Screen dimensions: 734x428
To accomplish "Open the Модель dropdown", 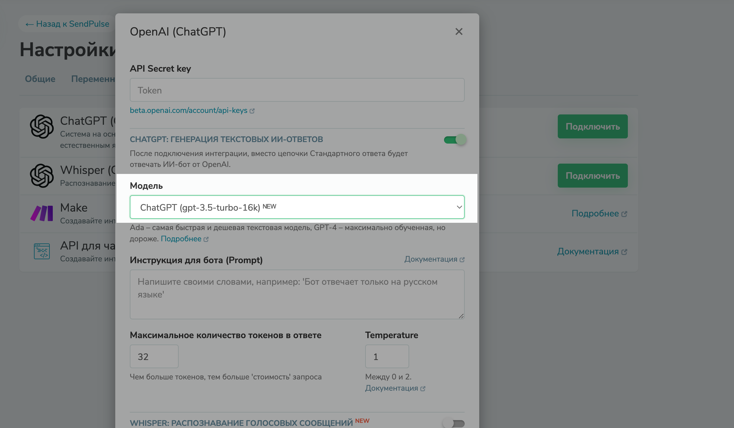I will point(297,207).
